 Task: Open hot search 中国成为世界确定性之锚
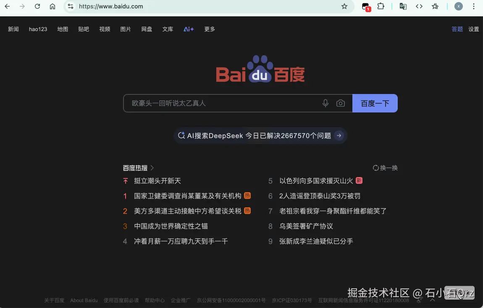coord(171,226)
